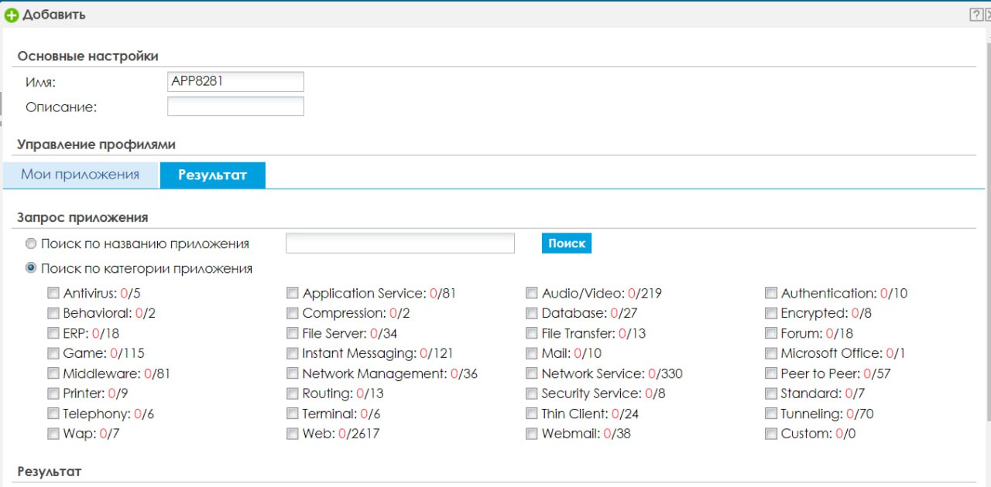Open the Результат tab
The width and height of the screenshot is (991, 487).
click(x=212, y=175)
